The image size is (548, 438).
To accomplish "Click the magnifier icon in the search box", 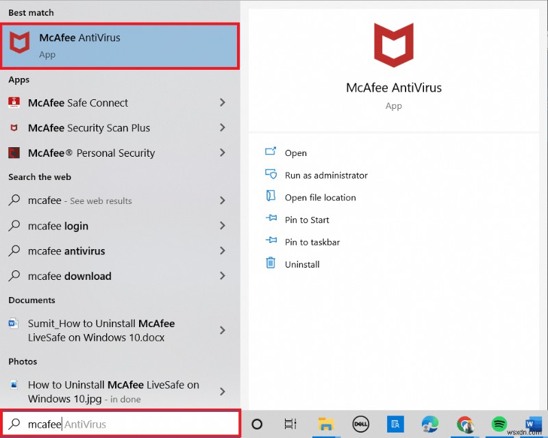I will [14, 424].
